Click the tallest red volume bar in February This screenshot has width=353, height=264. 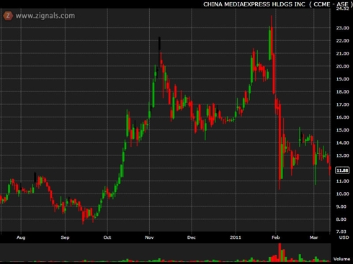click(x=280, y=252)
